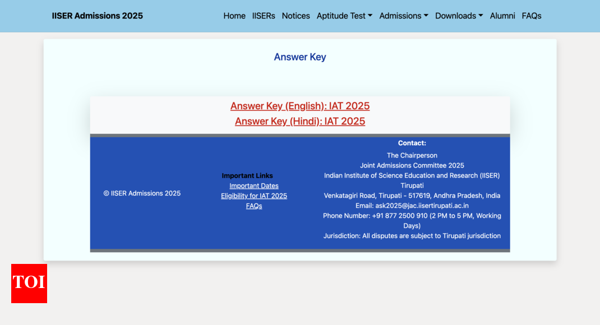Open the IISERs menu item

click(x=264, y=16)
